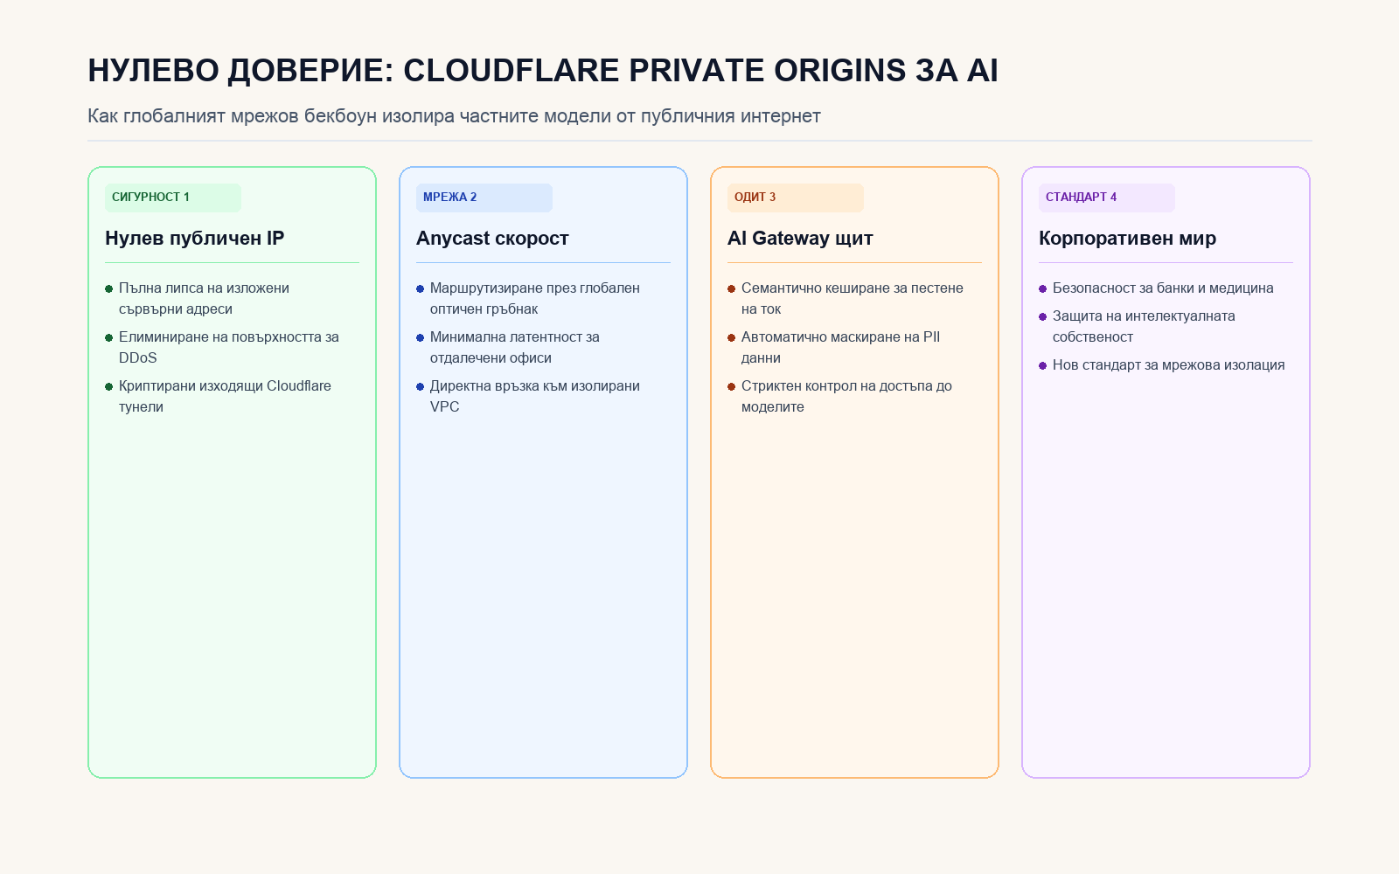Select the heading "Нулев публичен IP"
The height and width of the screenshot is (874, 1399).
[x=195, y=238]
